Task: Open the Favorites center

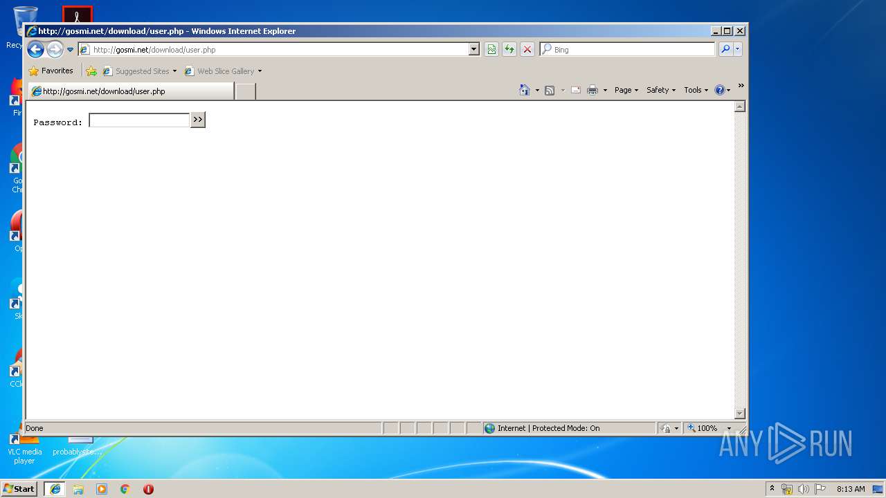Action: [51, 71]
